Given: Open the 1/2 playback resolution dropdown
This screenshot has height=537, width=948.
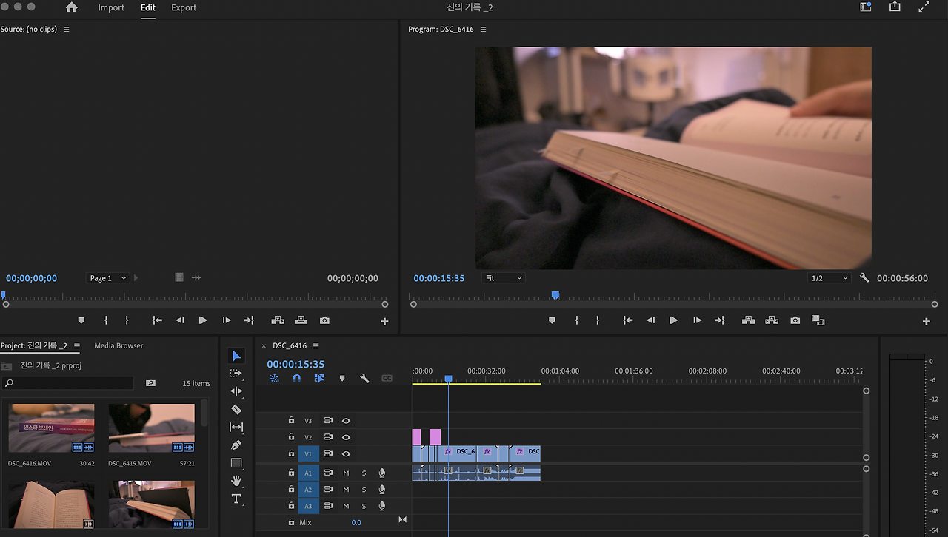Looking at the screenshot, I should pyautogui.click(x=829, y=278).
